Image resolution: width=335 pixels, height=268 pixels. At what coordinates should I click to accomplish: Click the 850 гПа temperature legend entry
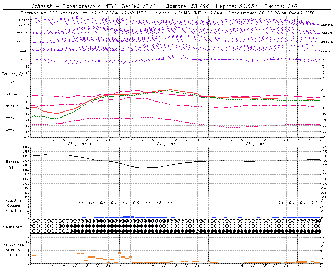pos(12,106)
